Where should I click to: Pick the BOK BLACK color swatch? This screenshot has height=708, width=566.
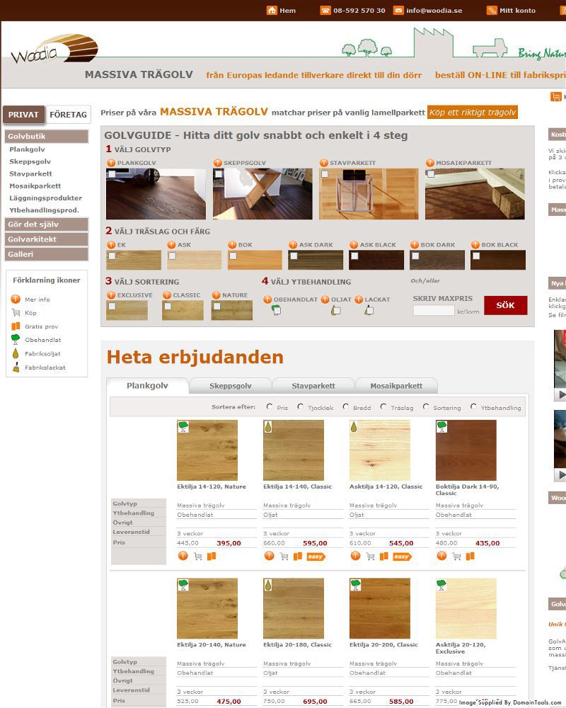pyautogui.click(x=498, y=260)
